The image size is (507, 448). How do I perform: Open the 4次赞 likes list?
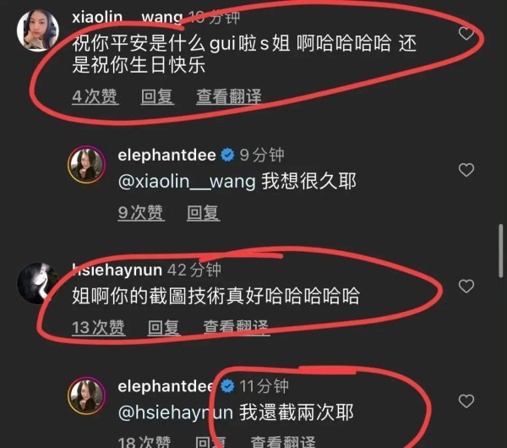(95, 96)
